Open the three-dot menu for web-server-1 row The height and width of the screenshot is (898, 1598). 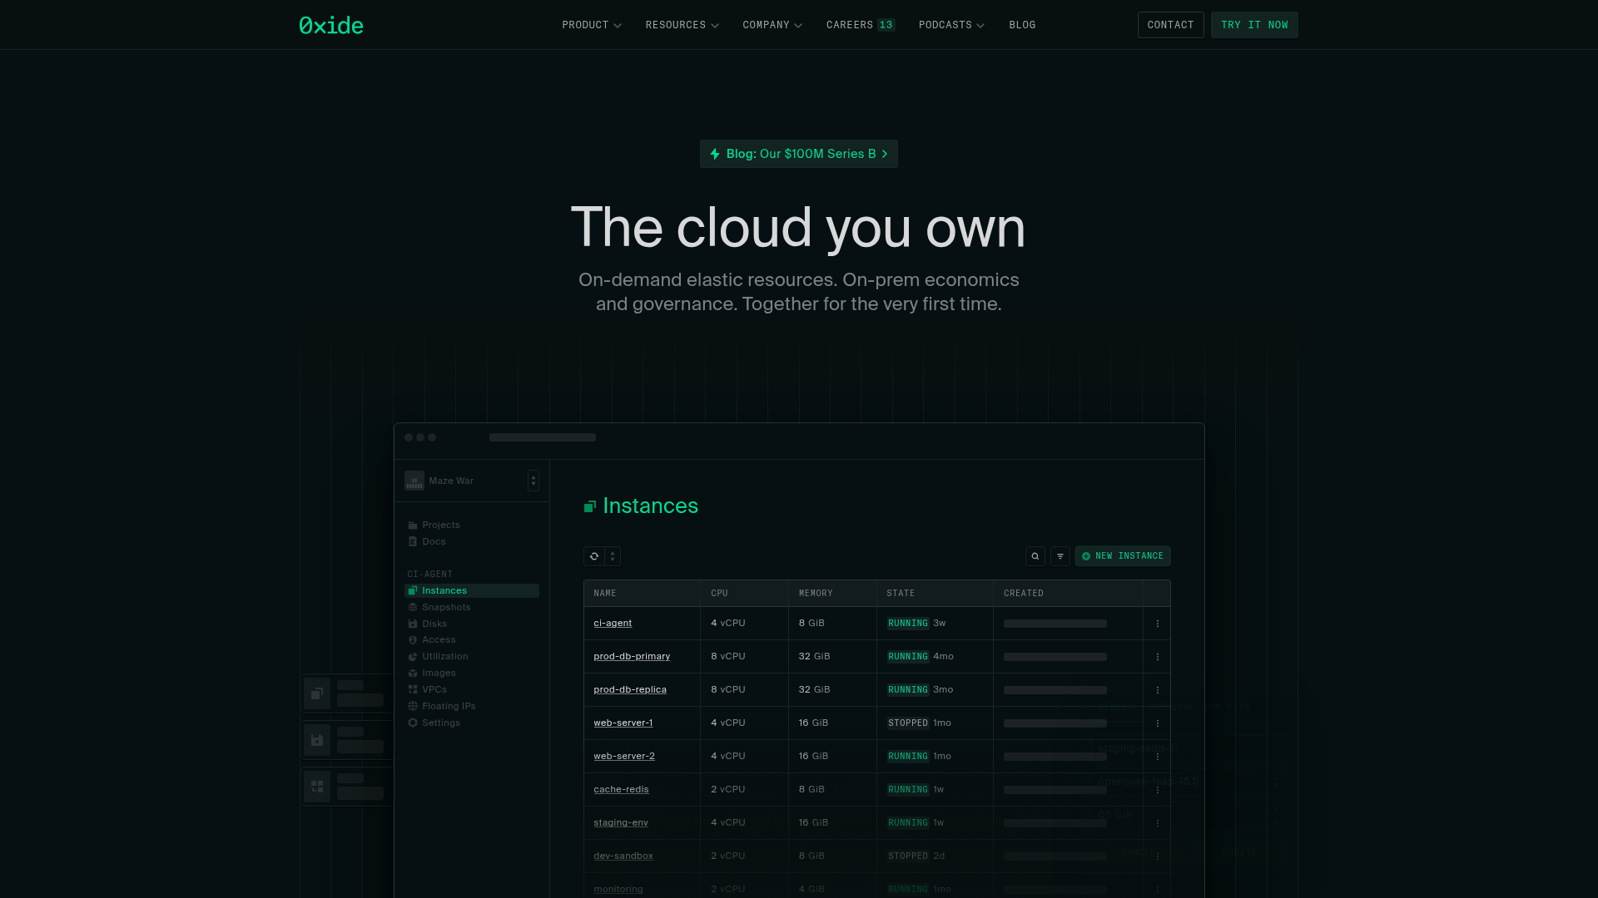1157,723
